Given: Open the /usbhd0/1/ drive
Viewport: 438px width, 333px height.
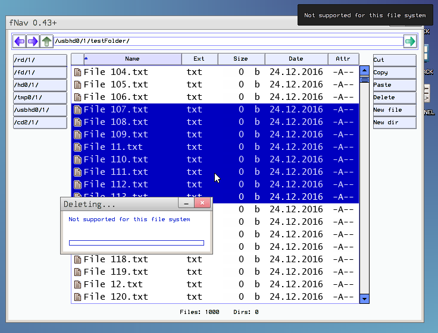Looking at the screenshot, I should (40, 110).
